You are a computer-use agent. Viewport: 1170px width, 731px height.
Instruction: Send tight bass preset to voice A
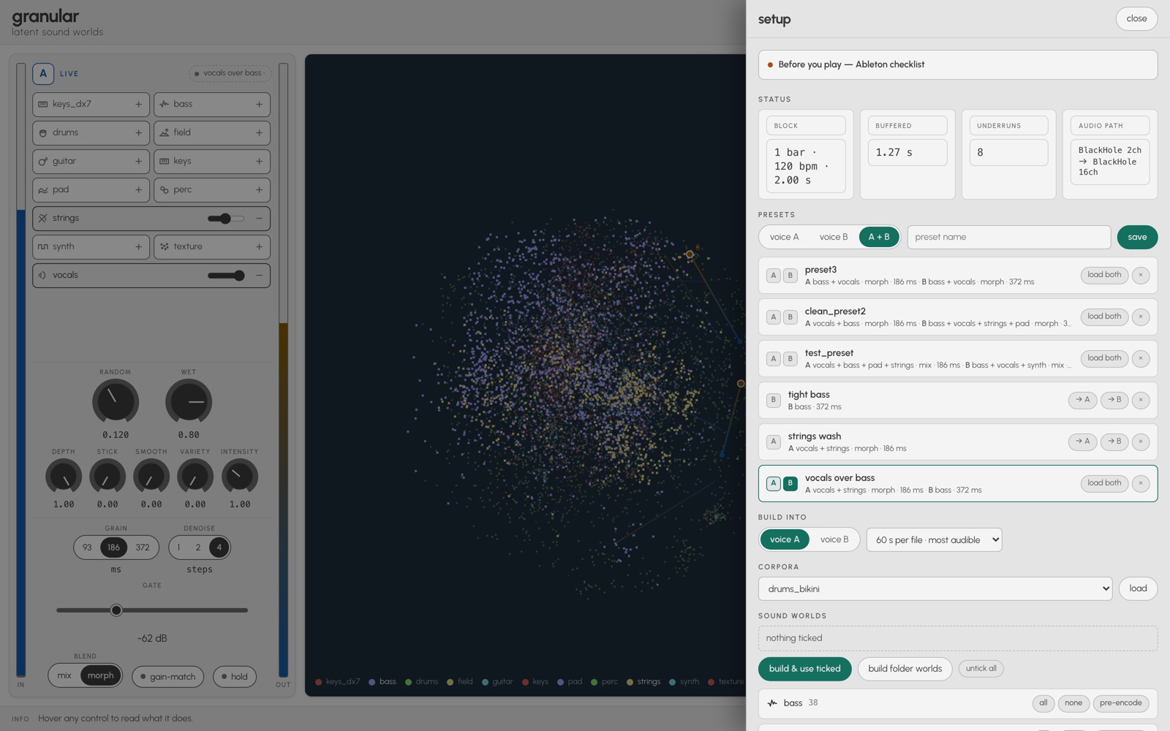click(x=1082, y=400)
